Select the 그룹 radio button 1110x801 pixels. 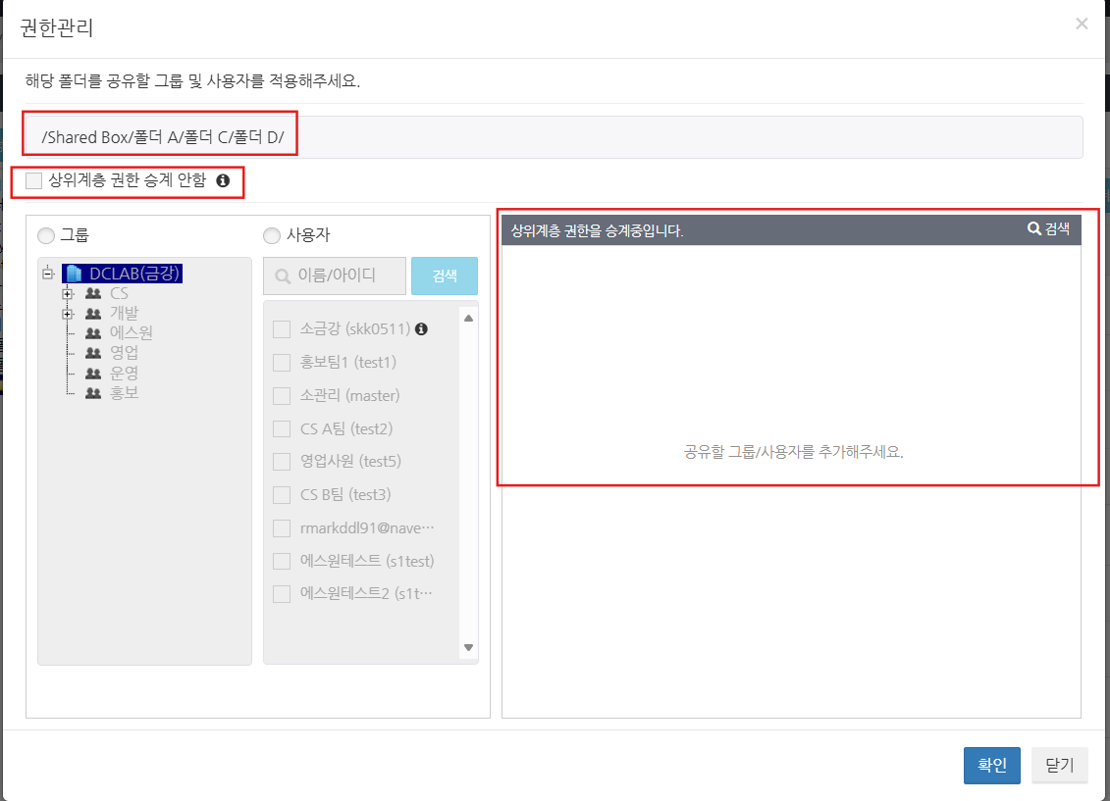click(45, 235)
